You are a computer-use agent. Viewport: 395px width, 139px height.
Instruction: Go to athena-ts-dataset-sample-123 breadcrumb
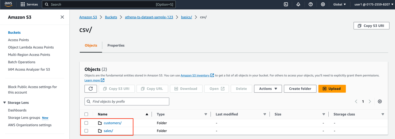(x=149, y=17)
